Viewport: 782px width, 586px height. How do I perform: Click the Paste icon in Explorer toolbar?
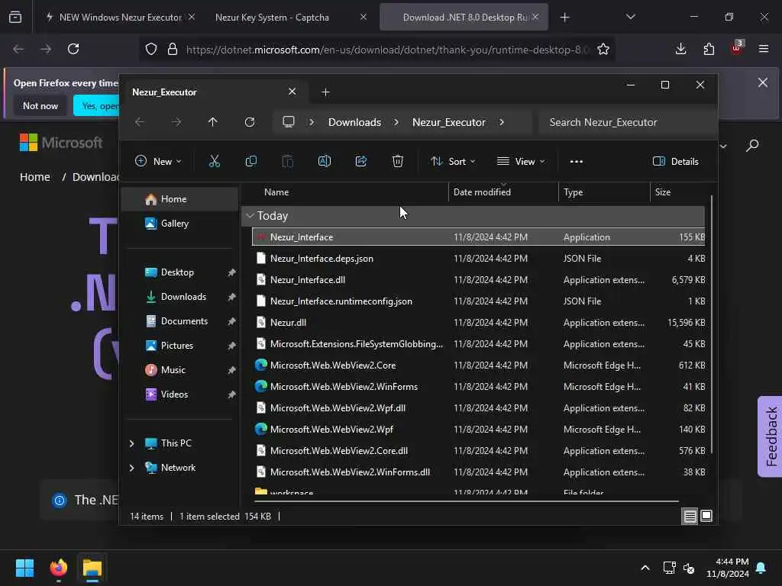pos(288,161)
